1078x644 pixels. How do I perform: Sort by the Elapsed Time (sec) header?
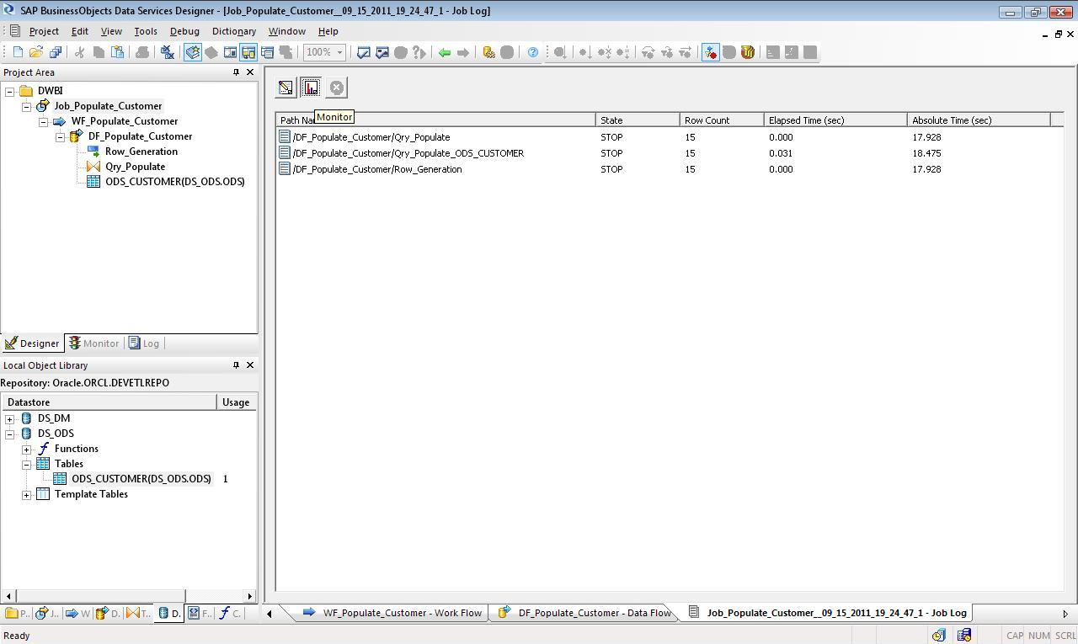pos(835,120)
